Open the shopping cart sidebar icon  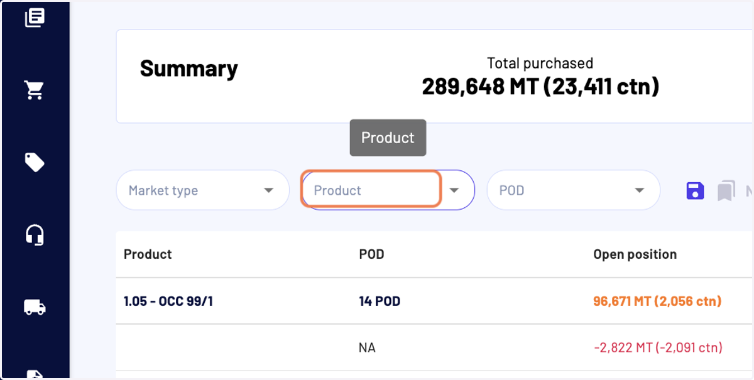pyautogui.click(x=35, y=90)
